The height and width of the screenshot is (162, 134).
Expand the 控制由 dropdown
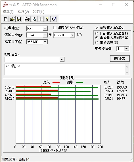click(x=62, y=60)
